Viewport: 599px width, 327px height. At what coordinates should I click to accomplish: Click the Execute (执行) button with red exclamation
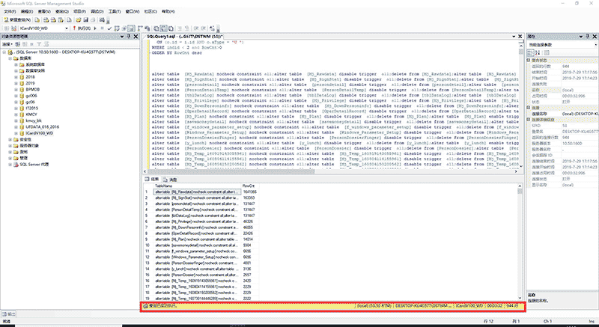click(x=82, y=28)
